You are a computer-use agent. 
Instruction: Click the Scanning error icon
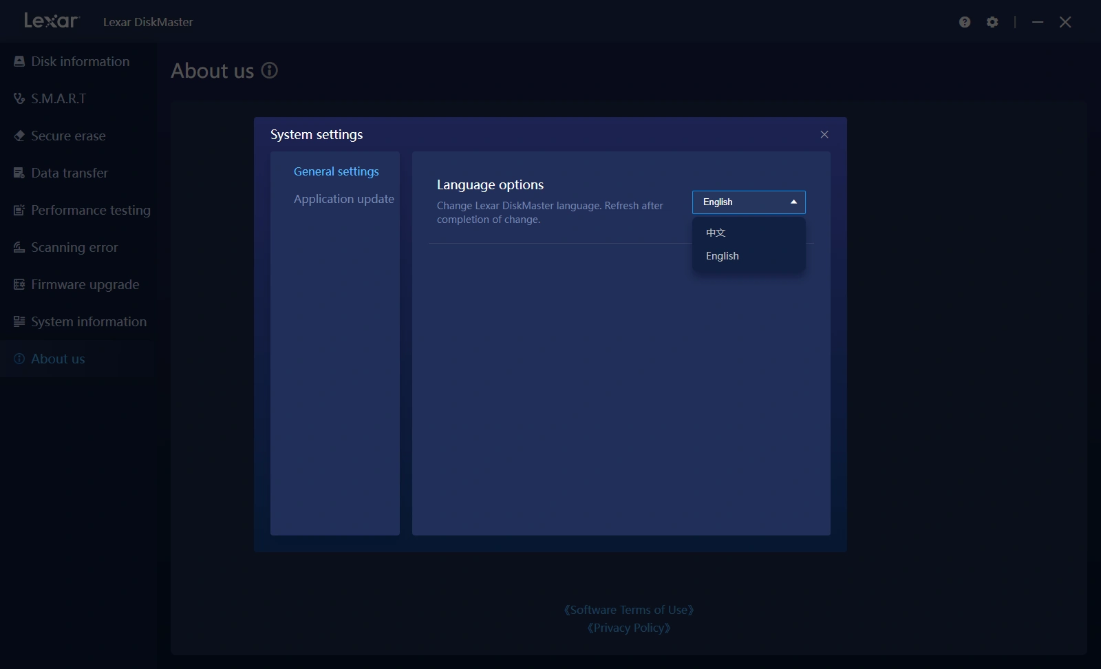coord(19,247)
